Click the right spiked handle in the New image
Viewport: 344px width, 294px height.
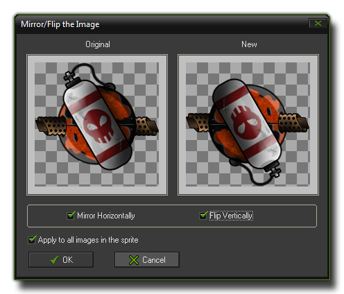point(293,122)
